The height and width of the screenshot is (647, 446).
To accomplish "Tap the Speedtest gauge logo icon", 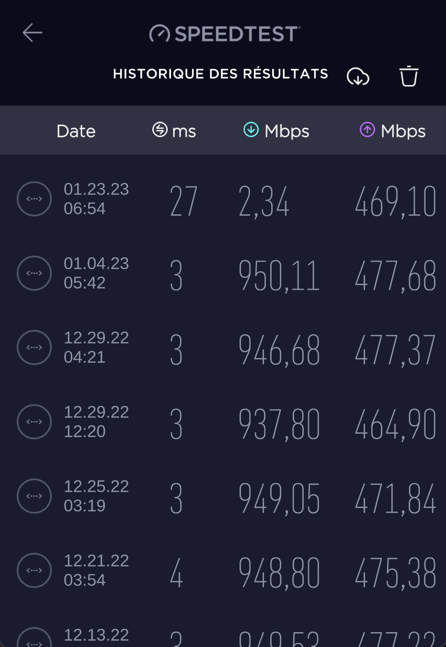I will [160, 34].
